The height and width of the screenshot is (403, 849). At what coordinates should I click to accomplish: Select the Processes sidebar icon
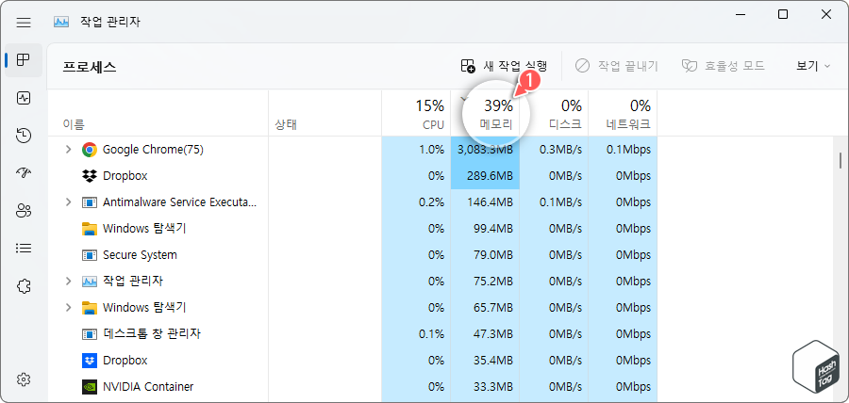point(24,60)
